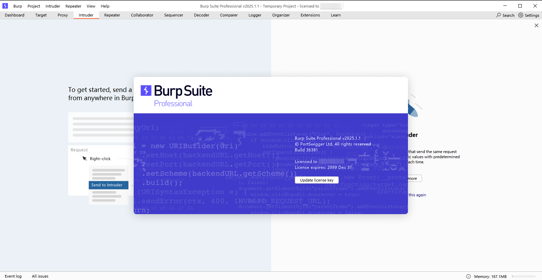The width and height of the screenshot is (542, 280).
Task: Click the Settings label in top bar
Action: click(532, 15)
